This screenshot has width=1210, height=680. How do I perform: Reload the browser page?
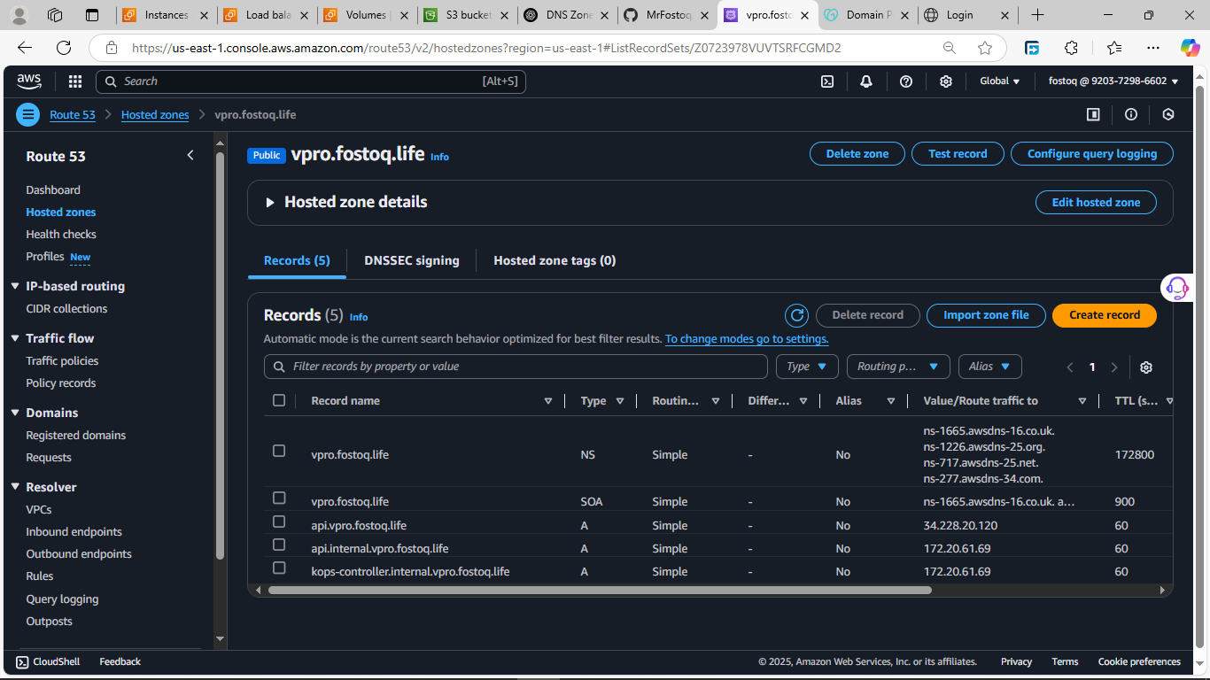click(64, 48)
